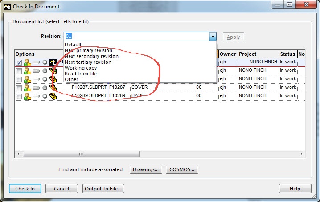Click the round gray circle icon in the checked drawing row

[45, 62]
